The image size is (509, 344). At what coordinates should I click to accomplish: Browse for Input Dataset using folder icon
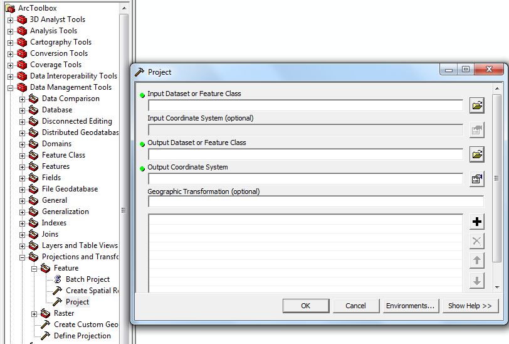point(477,105)
